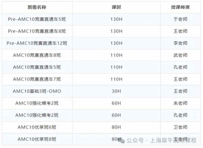This screenshot has height=148, width=203.
Task: Select the AMC10基础3班-OMO class name
Action: click(x=37, y=91)
